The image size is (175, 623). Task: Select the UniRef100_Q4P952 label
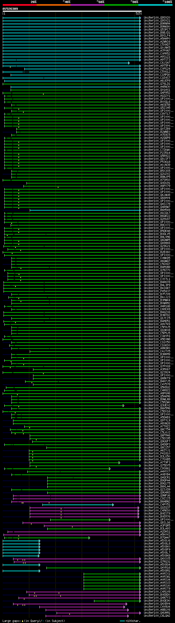tap(157, 93)
